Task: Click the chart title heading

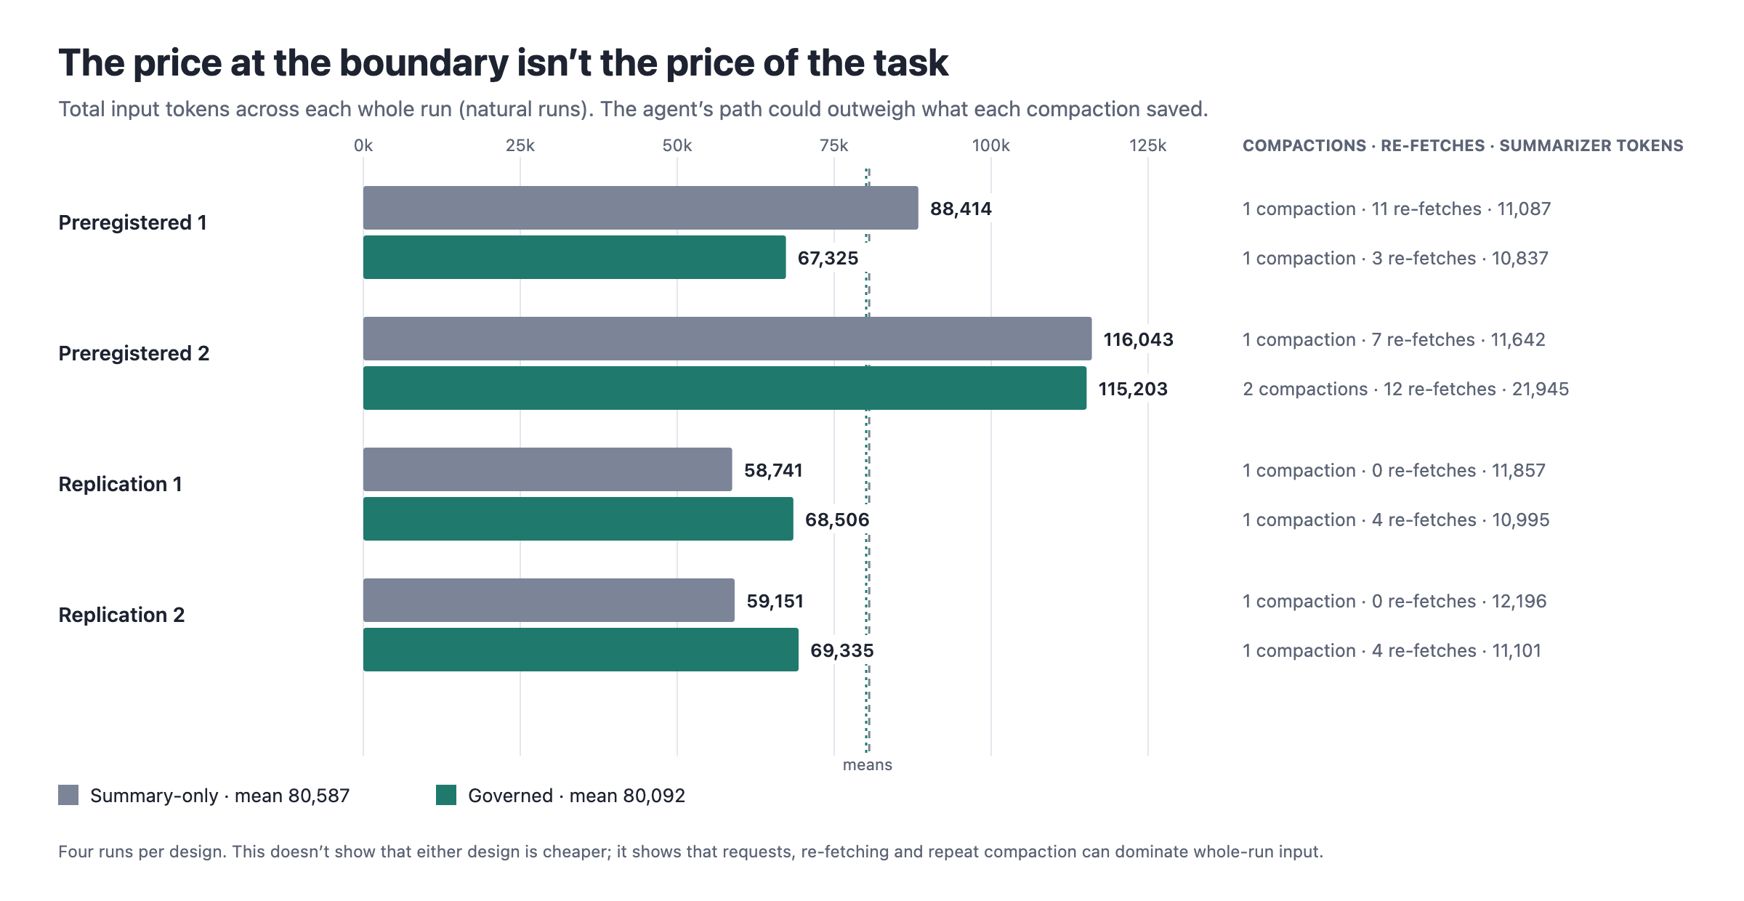Action: 503,62
